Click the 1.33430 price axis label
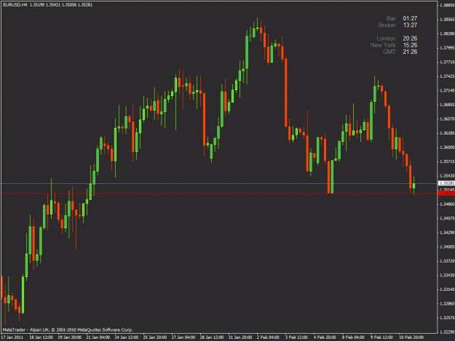Screen dimensions: 455x341 pyautogui.click(x=447, y=276)
